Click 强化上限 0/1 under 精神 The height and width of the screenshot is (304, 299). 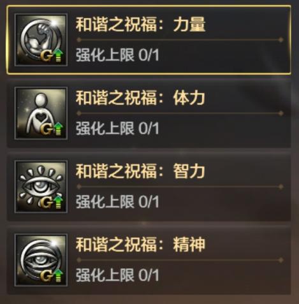(x=117, y=275)
